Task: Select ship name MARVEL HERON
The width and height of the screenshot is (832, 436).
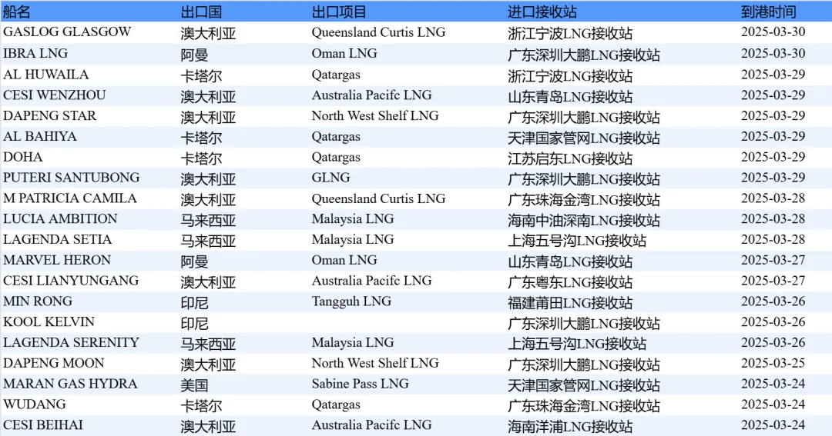Action: pyautogui.click(x=57, y=260)
